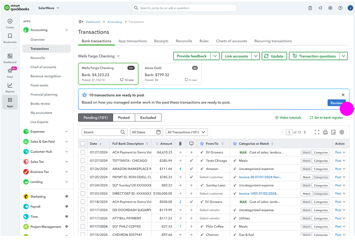
Task: Toggle the select-all checkbox in table header
Action: coord(83,143)
